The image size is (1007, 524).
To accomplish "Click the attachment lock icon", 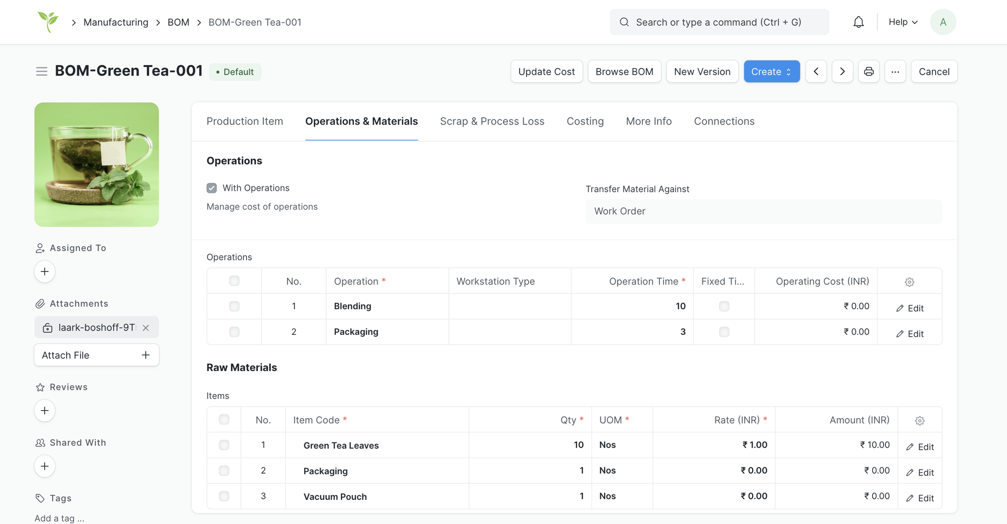I will pos(48,328).
